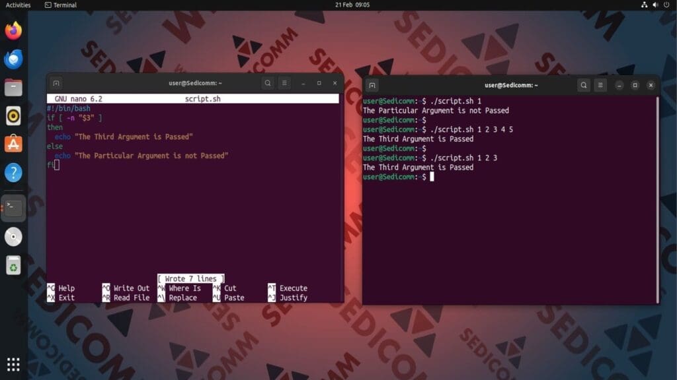Launch Thunderbird mail from the dock
The image size is (677, 380).
[13, 59]
